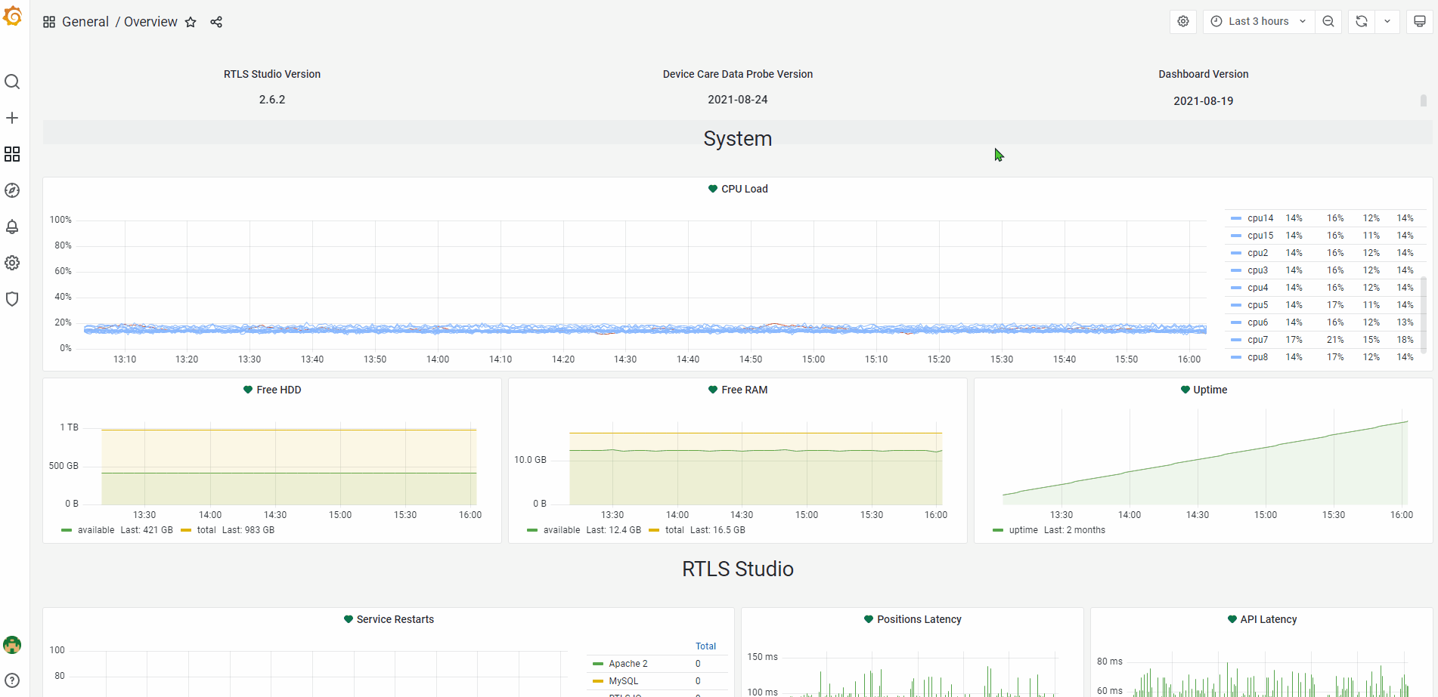The image size is (1438, 697).
Task: Sort Service Restarts legend by Total
Action: 705,646
